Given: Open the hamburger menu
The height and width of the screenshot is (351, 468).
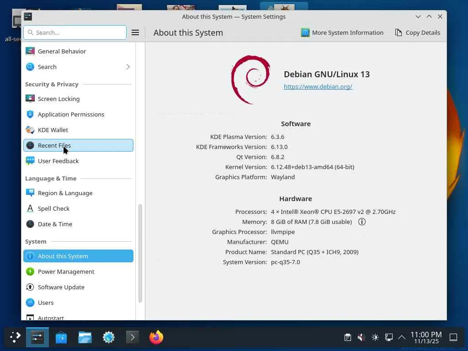Looking at the screenshot, I should (x=135, y=32).
